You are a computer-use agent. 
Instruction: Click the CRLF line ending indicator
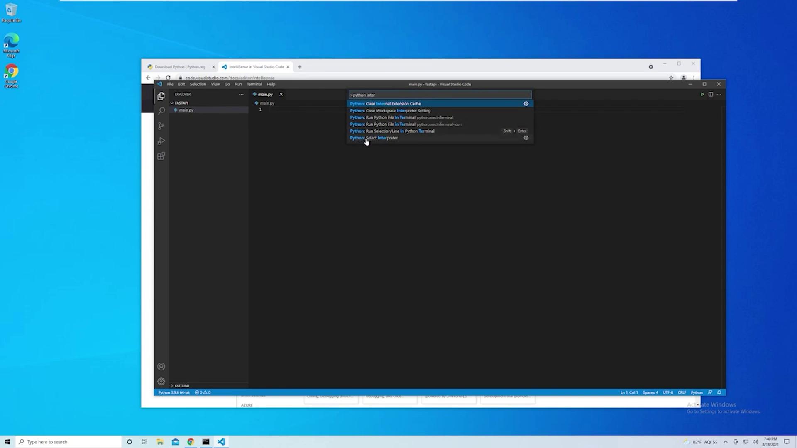(682, 392)
